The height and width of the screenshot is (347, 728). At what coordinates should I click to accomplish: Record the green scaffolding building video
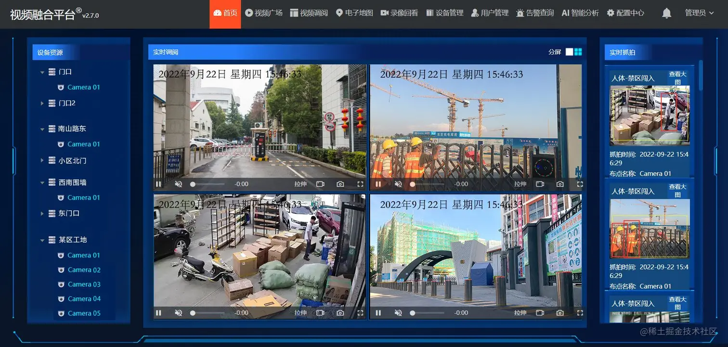tap(540, 313)
